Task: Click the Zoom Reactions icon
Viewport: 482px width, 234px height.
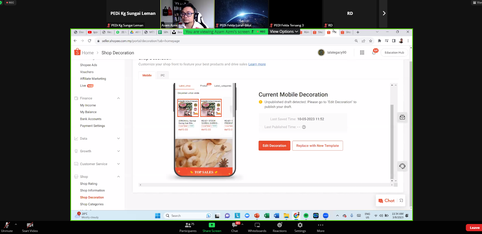Action: 279,225
